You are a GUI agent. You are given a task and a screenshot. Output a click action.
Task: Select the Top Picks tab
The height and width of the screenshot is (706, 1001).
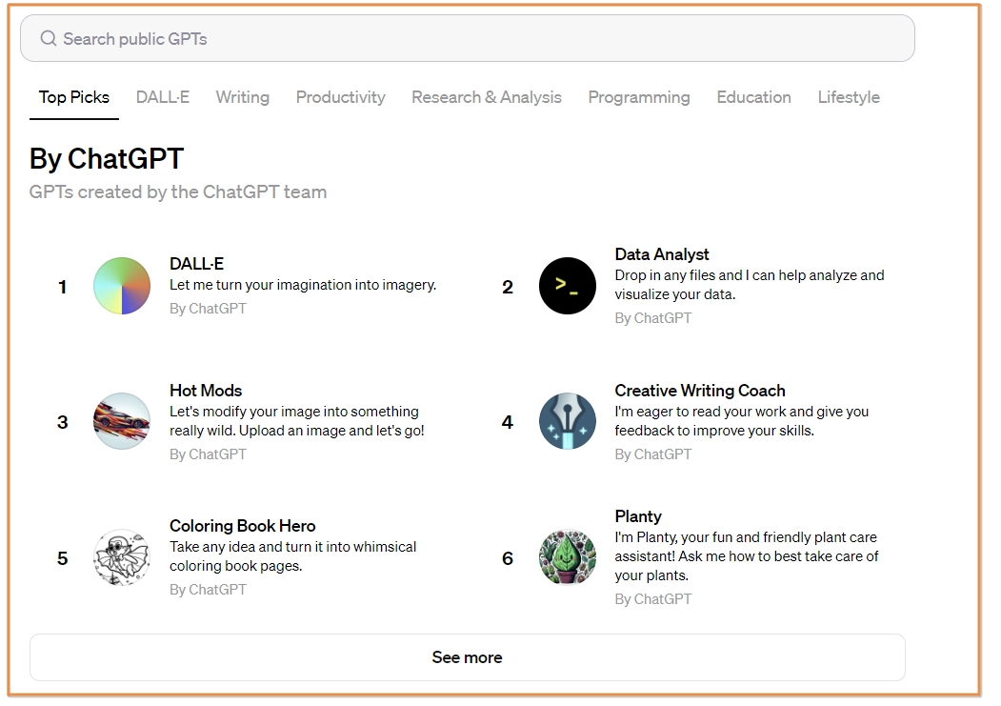pyautogui.click(x=74, y=97)
